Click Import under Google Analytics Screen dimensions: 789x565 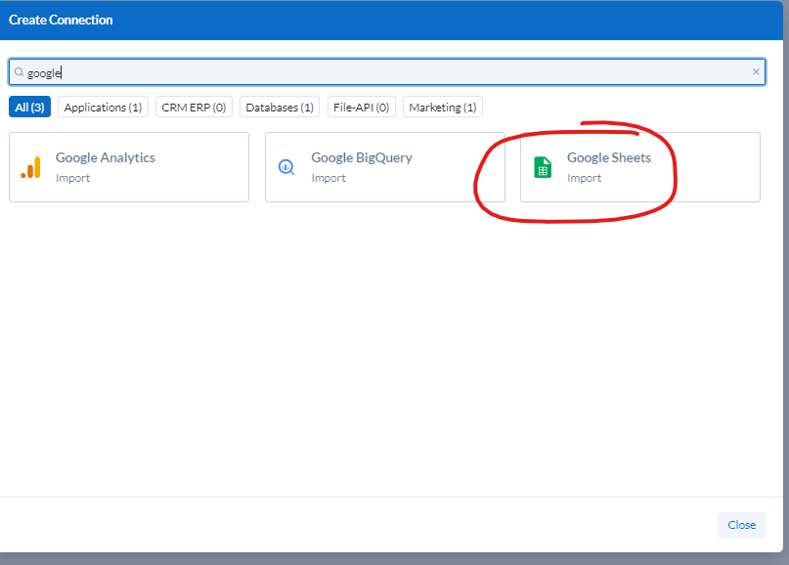pos(72,178)
